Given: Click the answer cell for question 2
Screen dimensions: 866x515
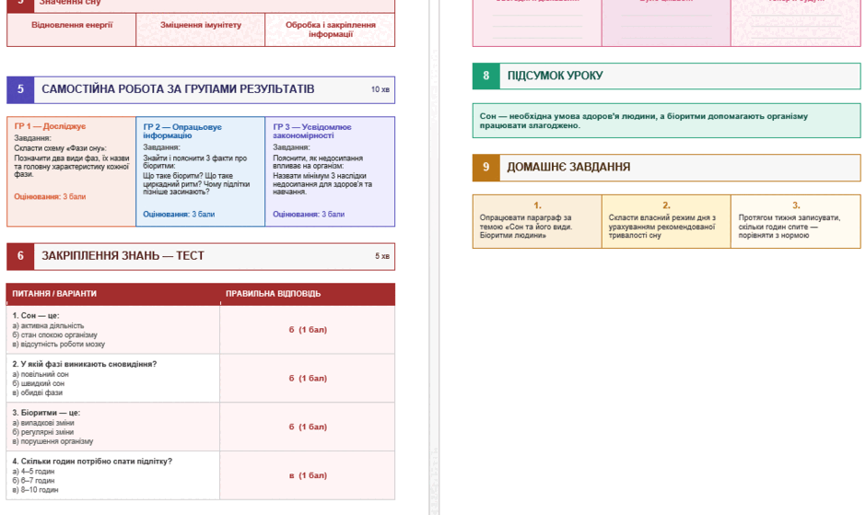Looking at the screenshot, I should click(x=308, y=379).
